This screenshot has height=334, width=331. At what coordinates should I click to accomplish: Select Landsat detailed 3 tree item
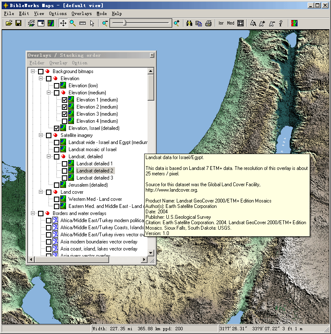pos(95,178)
